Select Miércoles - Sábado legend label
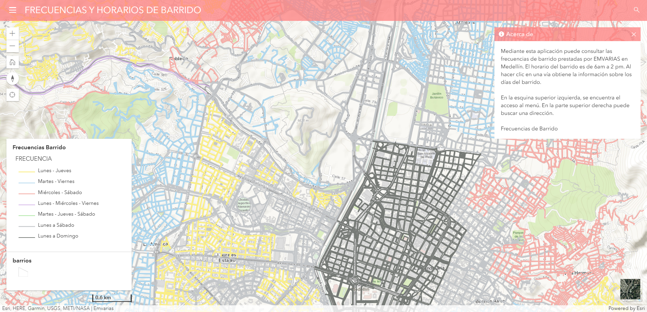 60,192
